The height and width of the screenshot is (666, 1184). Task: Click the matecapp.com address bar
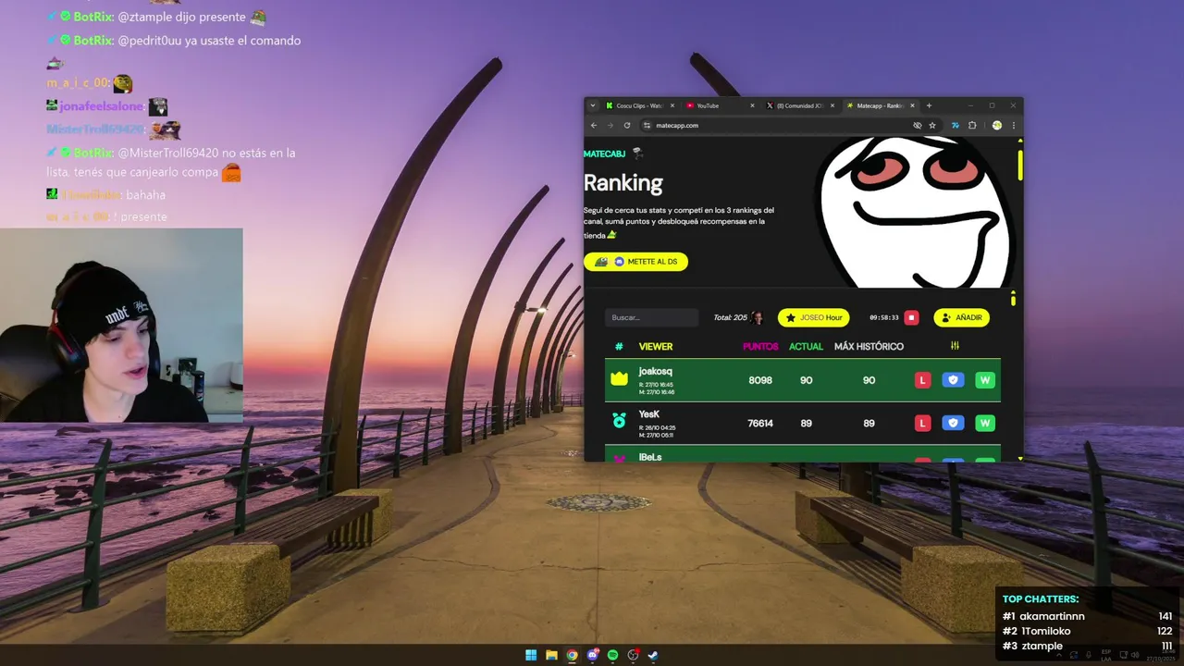(777, 125)
